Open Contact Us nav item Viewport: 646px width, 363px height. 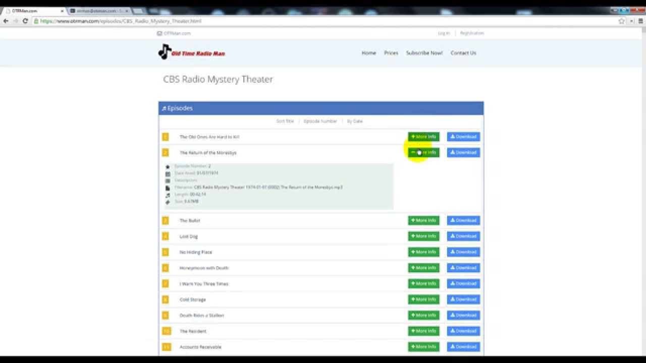pos(463,53)
